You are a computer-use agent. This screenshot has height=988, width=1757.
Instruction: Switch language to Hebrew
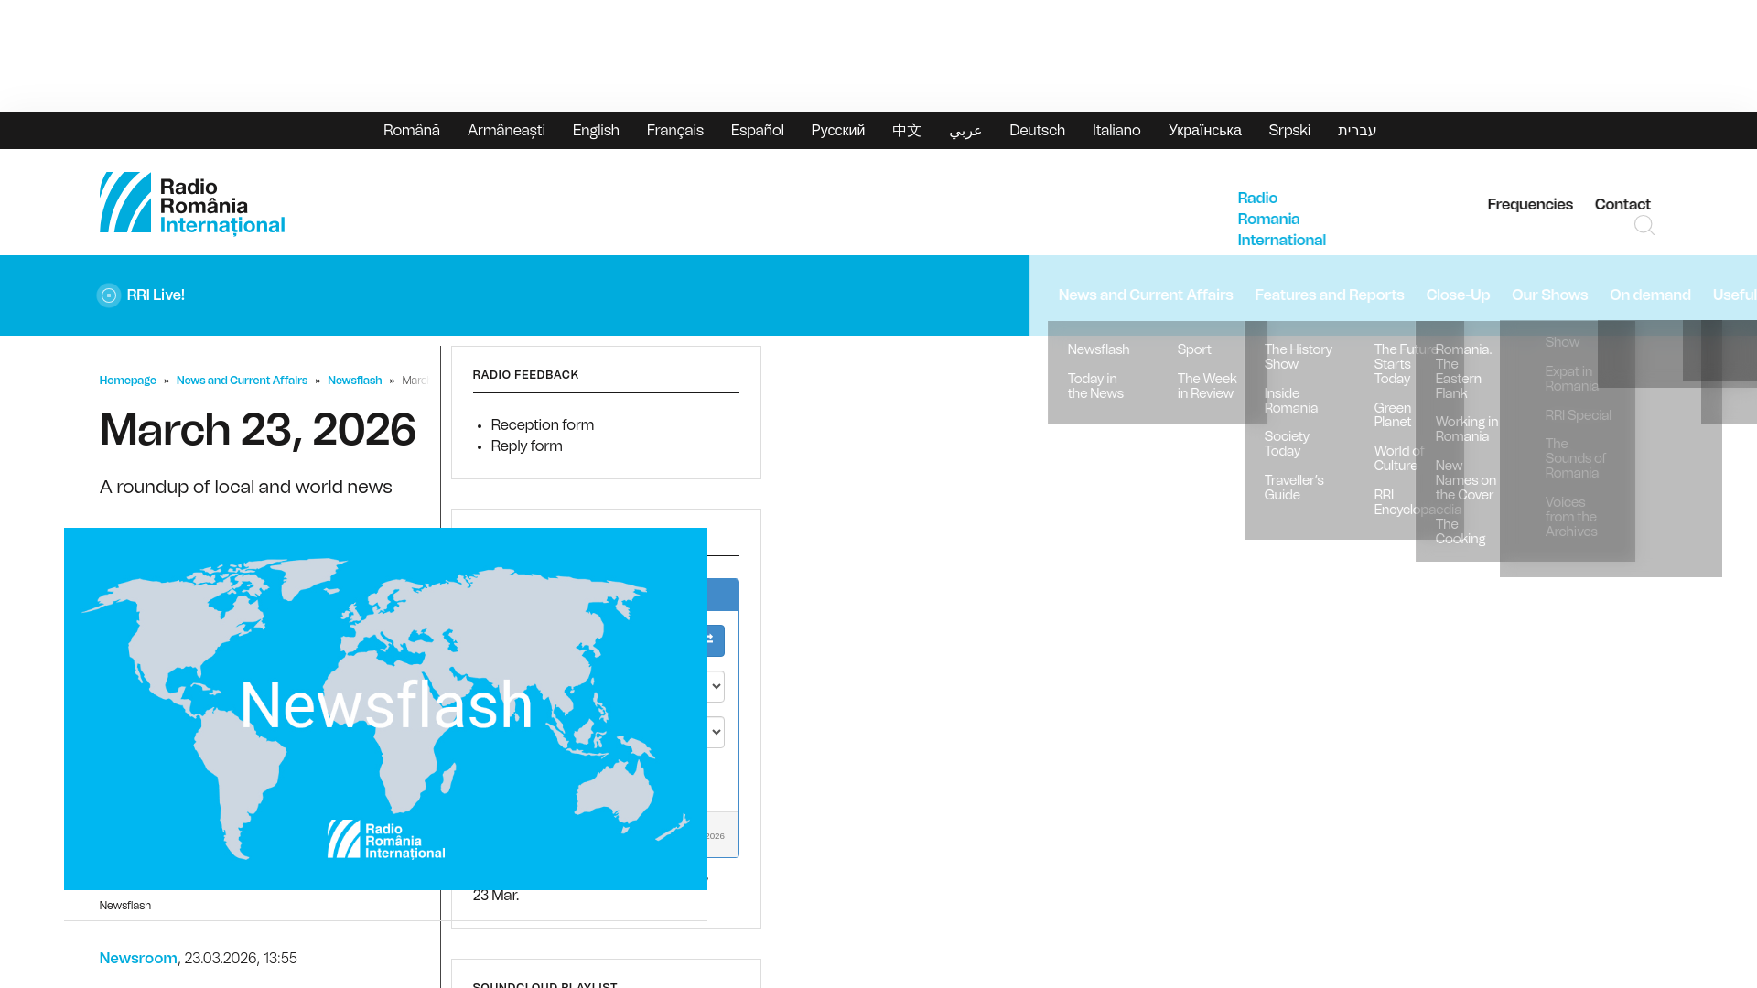tap(1357, 130)
